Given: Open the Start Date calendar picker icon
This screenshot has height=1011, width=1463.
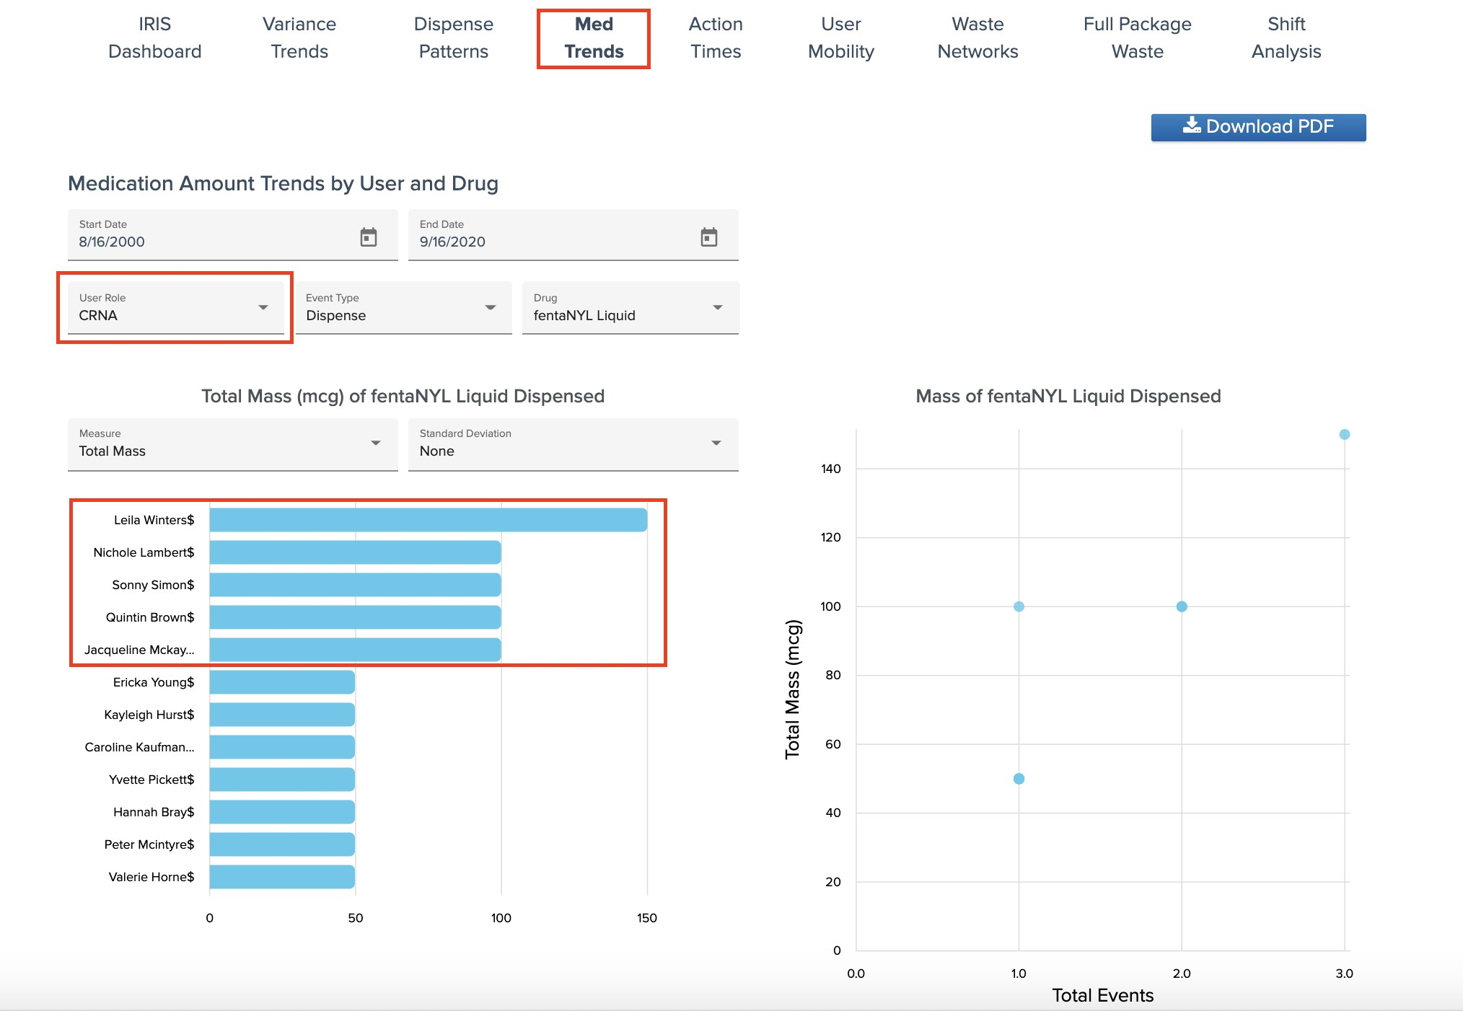Looking at the screenshot, I should coord(369,237).
